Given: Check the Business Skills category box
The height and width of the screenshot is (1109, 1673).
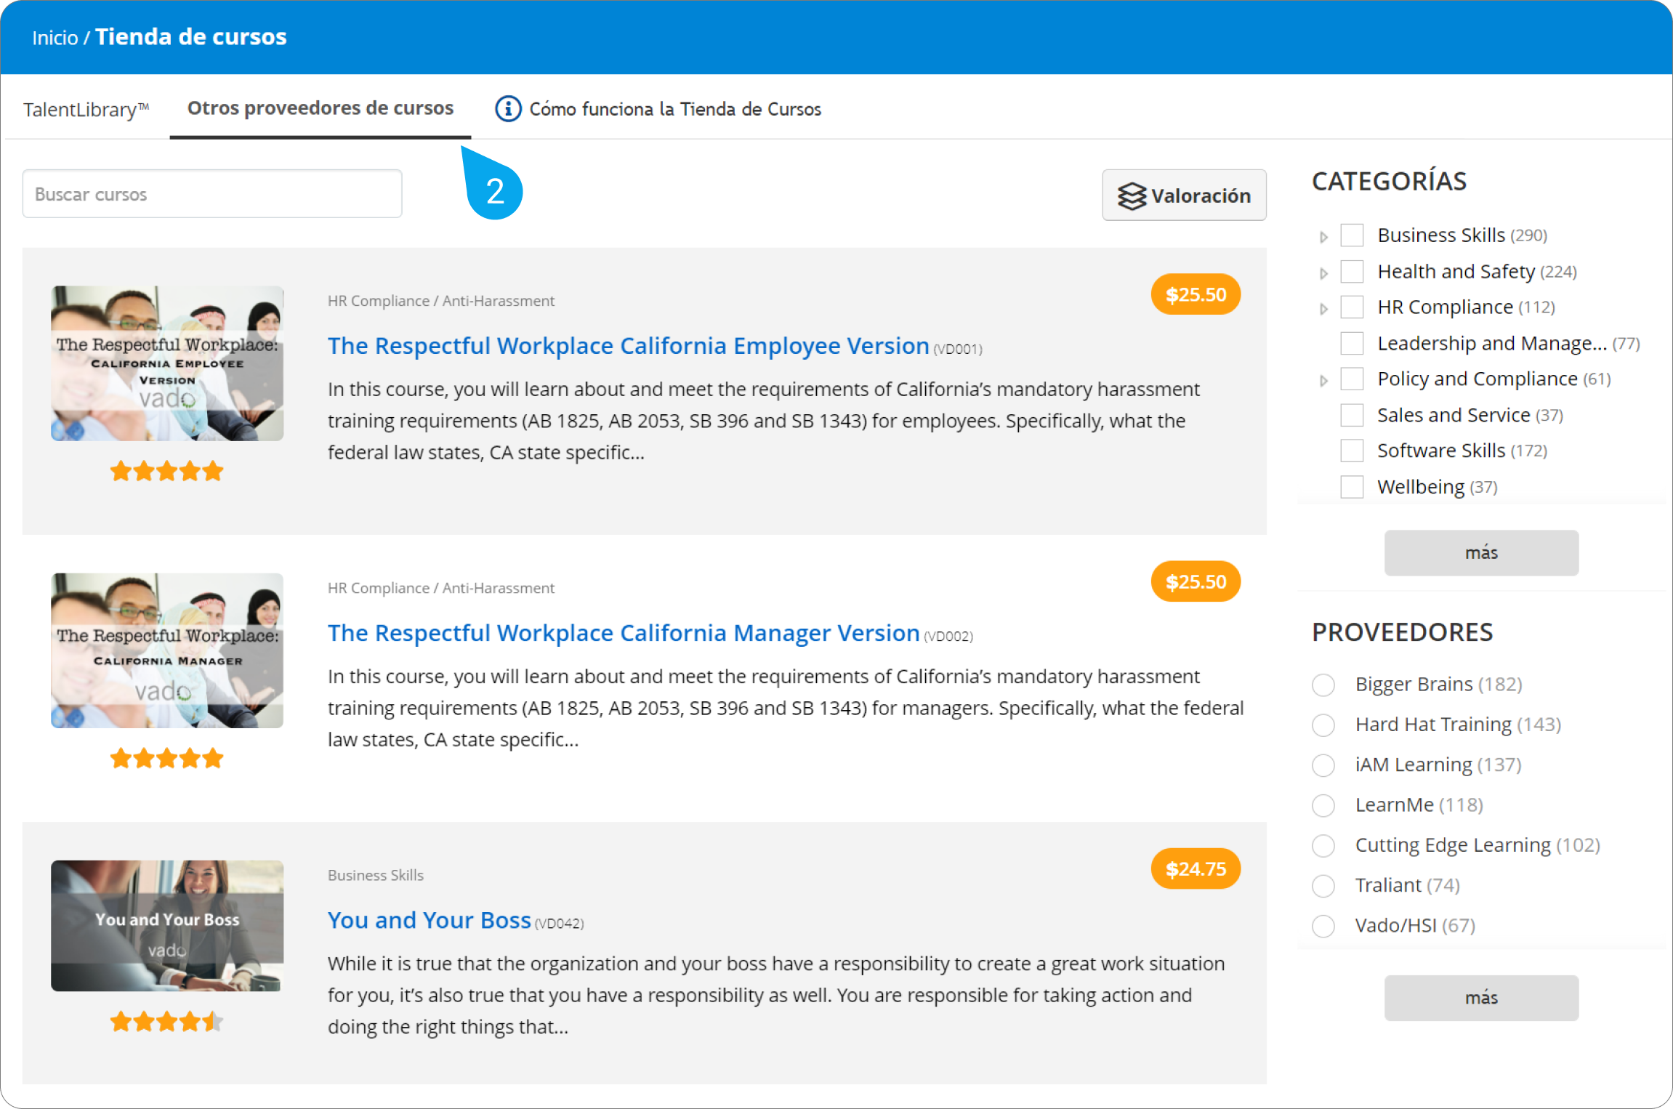Looking at the screenshot, I should 1352,235.
